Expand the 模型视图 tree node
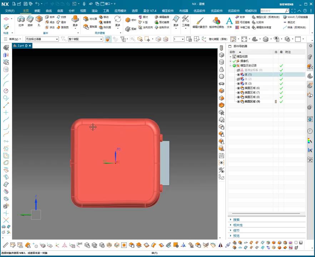This screenshot has width=315, height=257. [230, 57]
